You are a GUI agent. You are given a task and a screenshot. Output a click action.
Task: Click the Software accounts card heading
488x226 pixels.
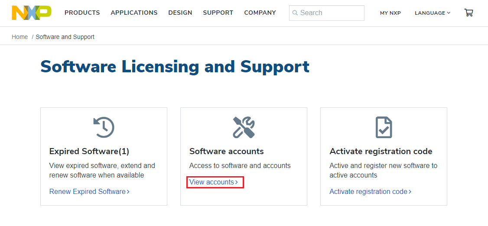[x=227, y=152]
